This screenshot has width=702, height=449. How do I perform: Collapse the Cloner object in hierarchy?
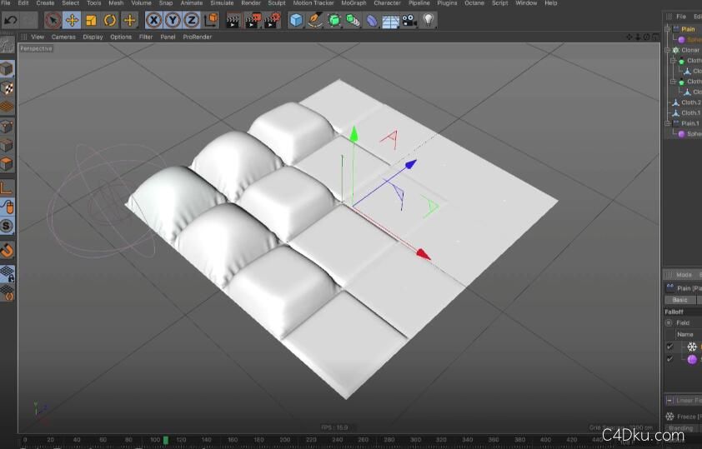pos(667,50)
